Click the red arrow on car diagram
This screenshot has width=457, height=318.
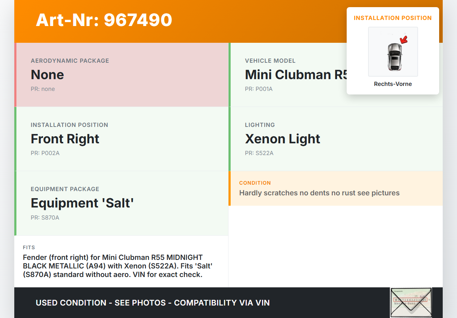404,39
